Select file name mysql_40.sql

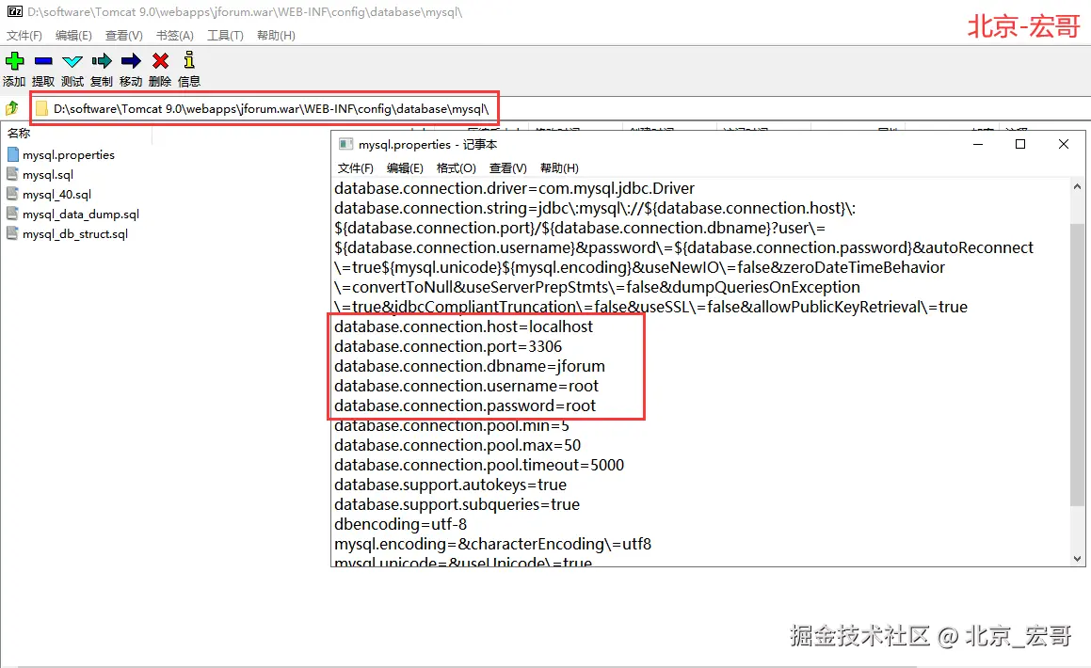pos(56,195)
